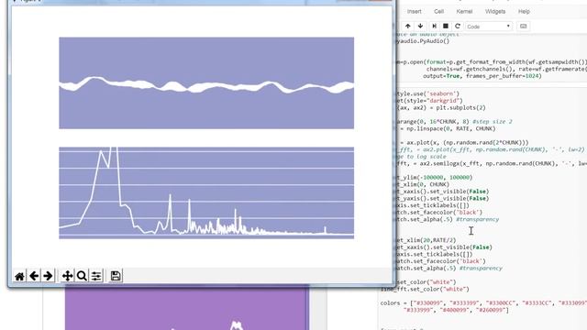
Task: Run the cell with Jupyter run button
Action: coord(434,27)
